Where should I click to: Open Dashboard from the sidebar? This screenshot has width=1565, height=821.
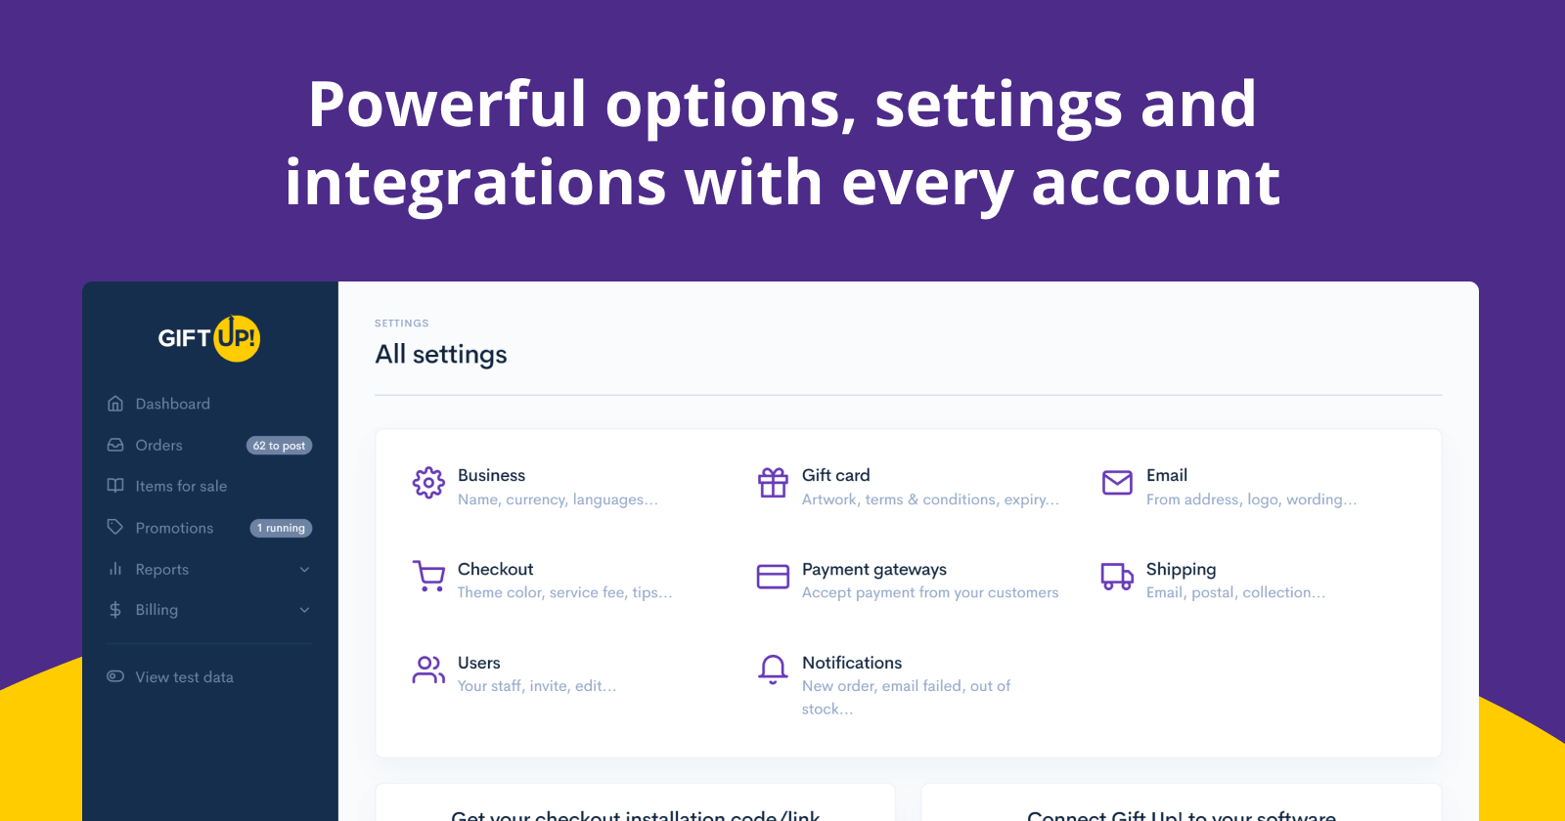pyautogui.click(x=172, y=404)
